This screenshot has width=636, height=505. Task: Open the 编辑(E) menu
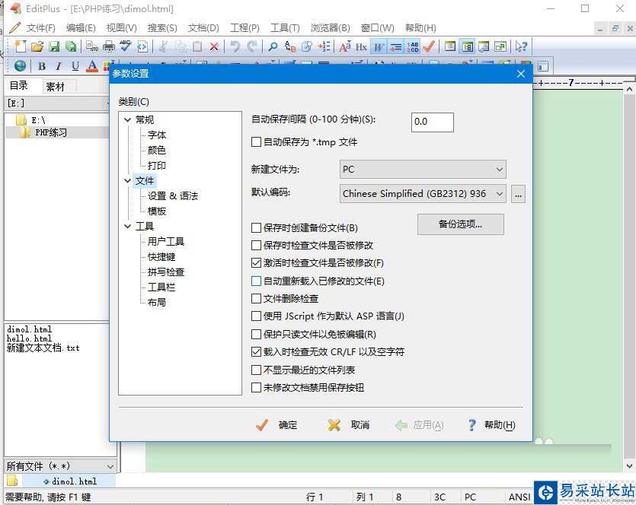pyautogui.click(x=81, y=28)
